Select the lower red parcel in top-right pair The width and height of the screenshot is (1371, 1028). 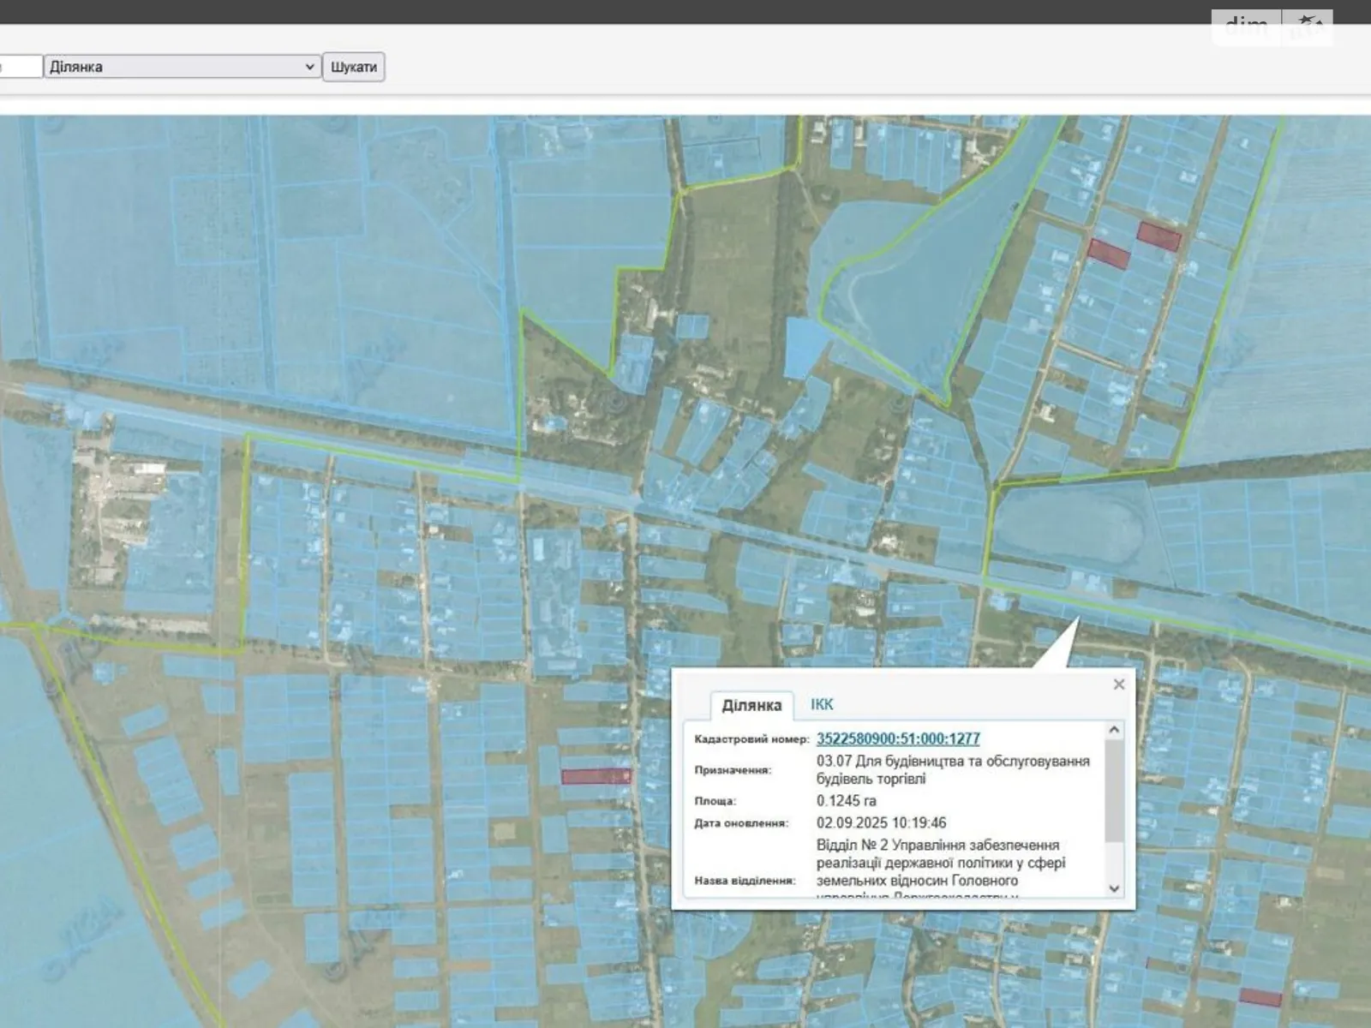tap(1108, 254)
